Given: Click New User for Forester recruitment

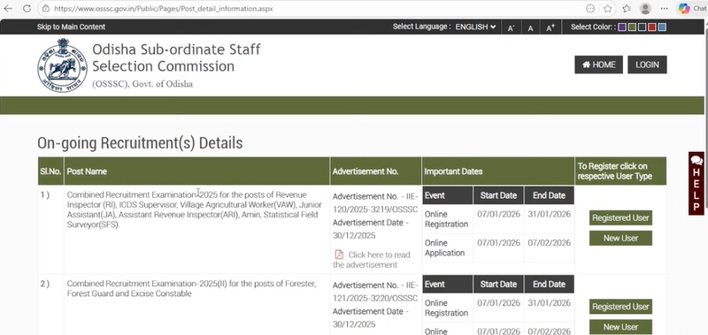Looking at the screenshot, I should (x=620, y=327).
